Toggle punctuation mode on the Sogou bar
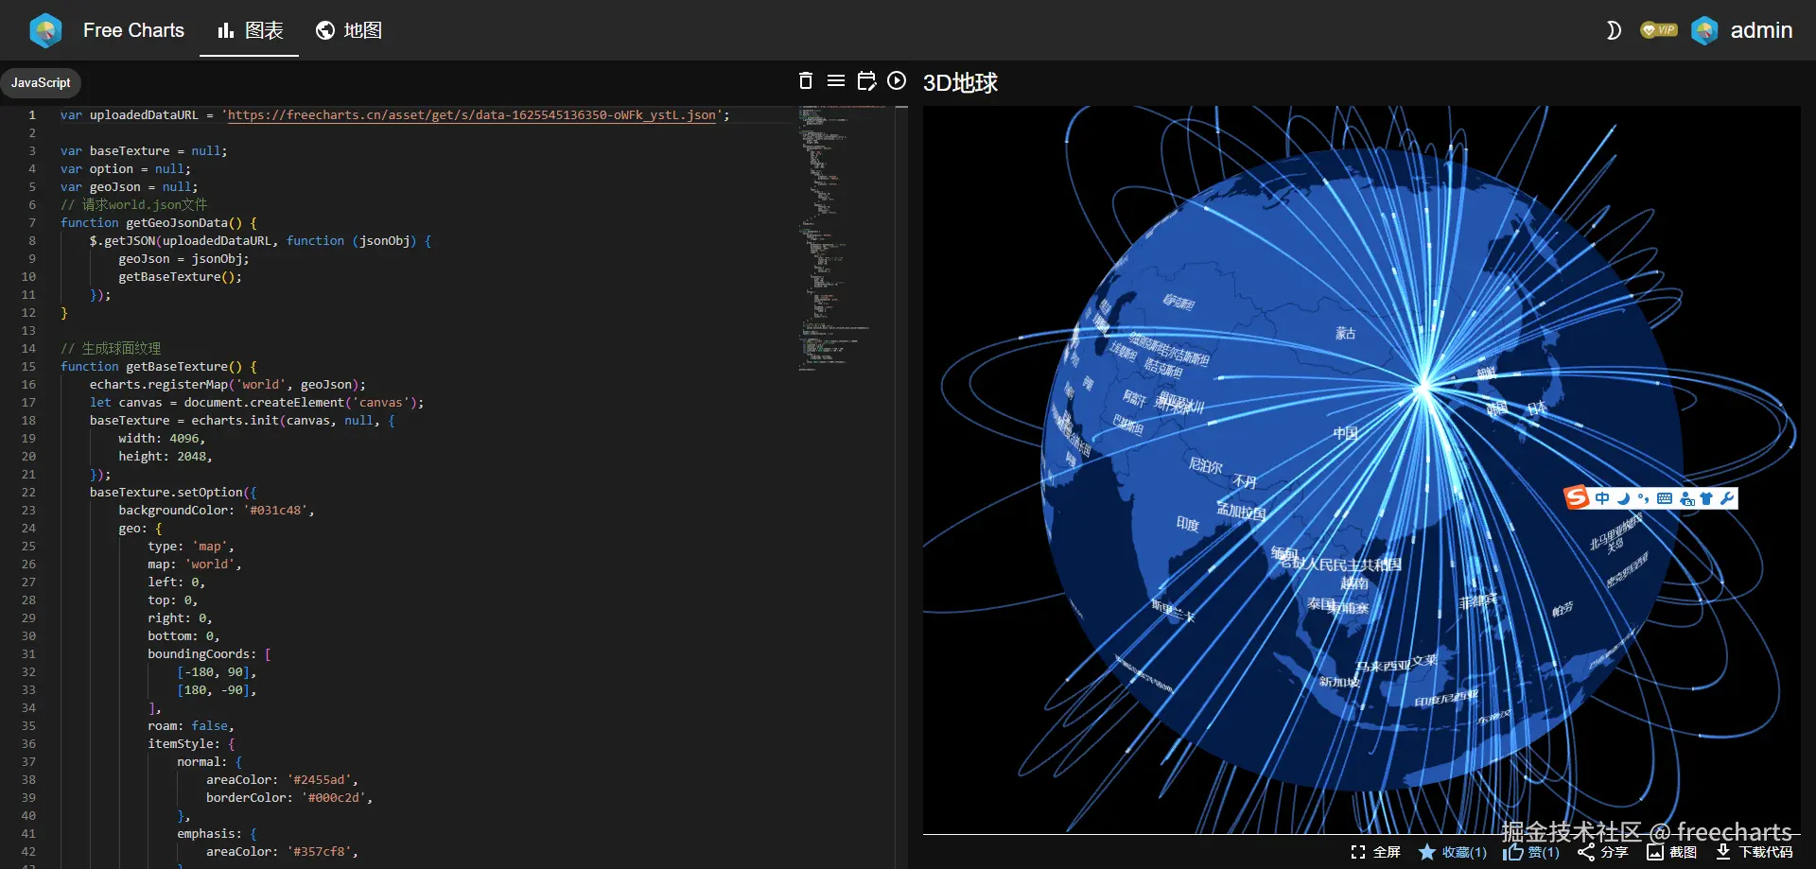Image resolution: width=1816 pixels, height=869 pixels. pyautogui.click(x=1644, y=498)
